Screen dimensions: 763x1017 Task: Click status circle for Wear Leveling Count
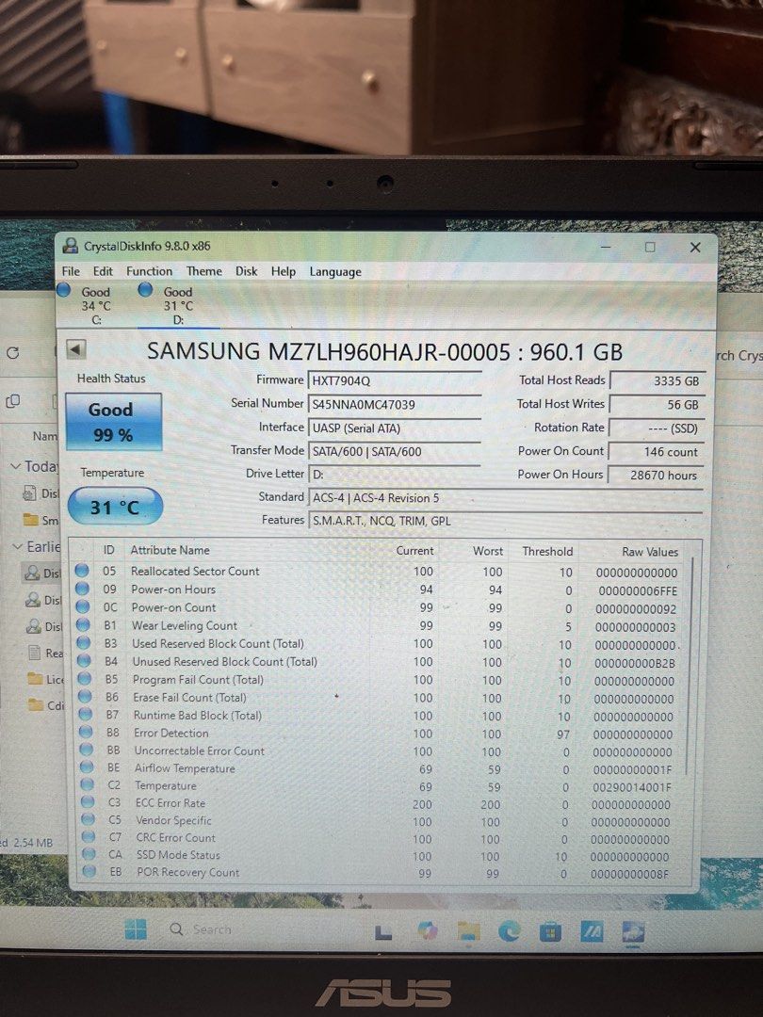click(83, 624)
